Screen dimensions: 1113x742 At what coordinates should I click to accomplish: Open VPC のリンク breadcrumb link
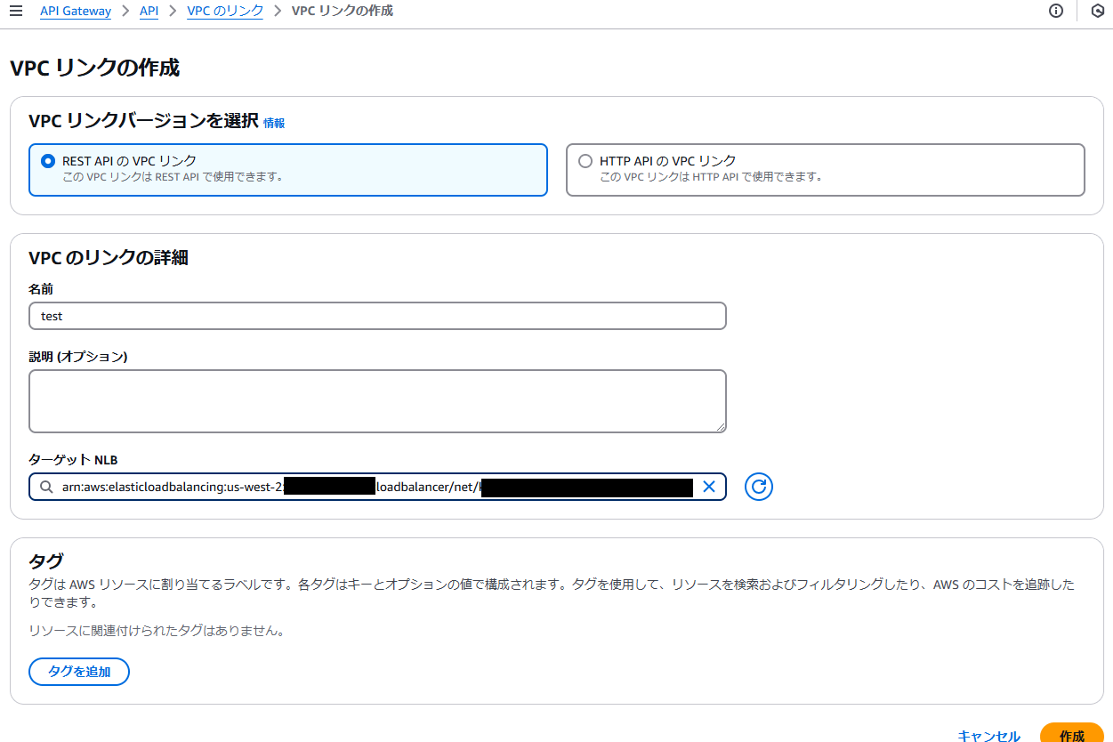[x=224, y=12]
